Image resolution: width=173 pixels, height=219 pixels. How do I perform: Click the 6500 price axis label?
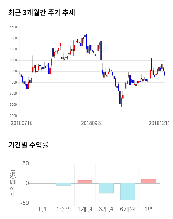[x=13, y=27]
